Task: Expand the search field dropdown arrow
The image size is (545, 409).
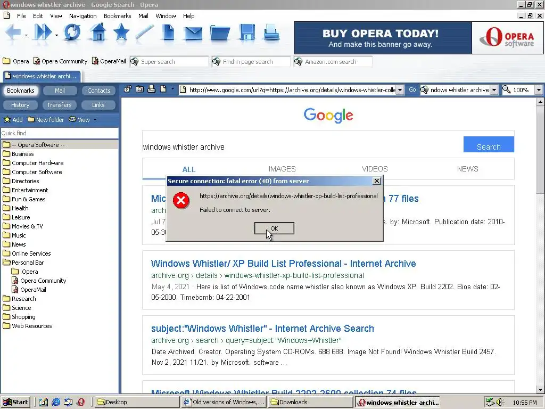Action: 494,89
